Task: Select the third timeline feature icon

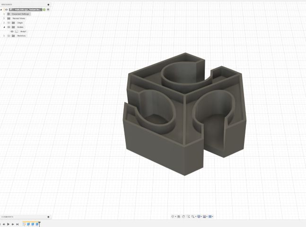Action: click(x=33, y=224)
